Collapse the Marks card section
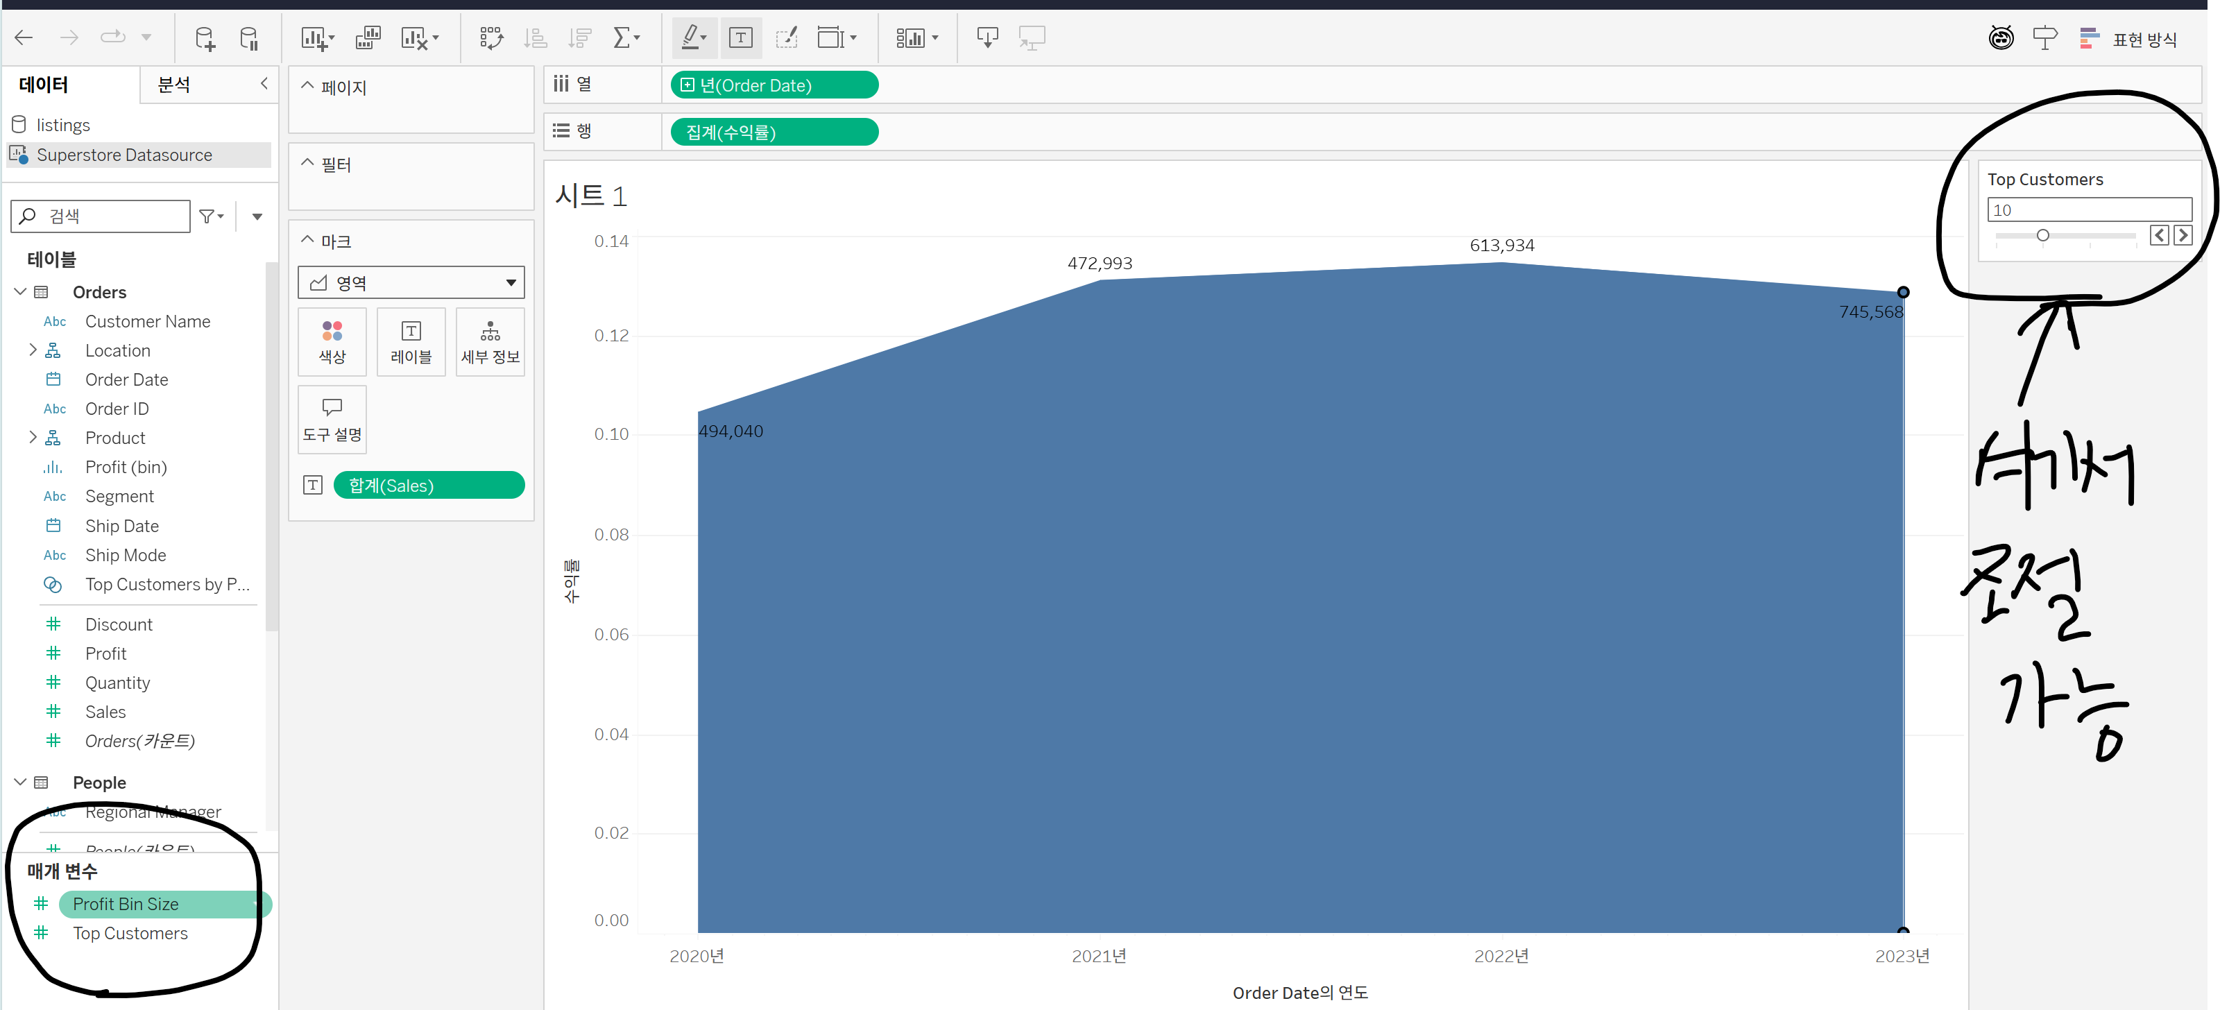Viewport: 2220px width, 1010px height. 307,241
